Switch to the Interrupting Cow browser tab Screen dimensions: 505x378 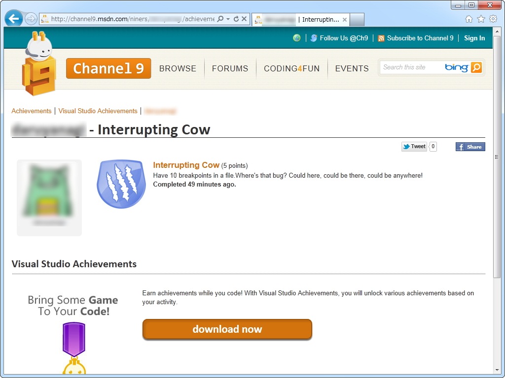tap(301, 20)
